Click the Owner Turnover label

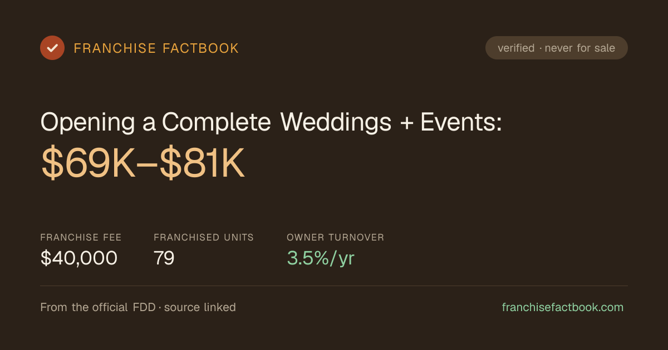(x=335, y=237)
